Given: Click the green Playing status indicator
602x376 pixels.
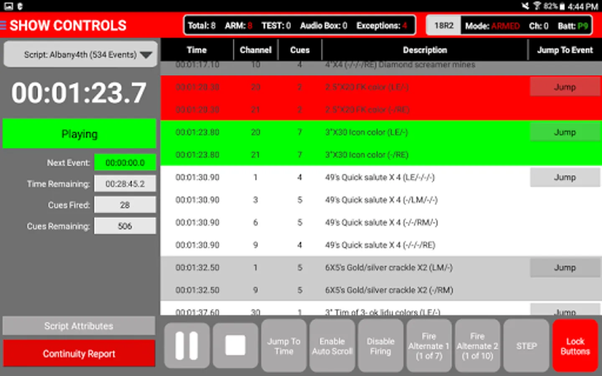Looking at the screenshot, I should coord(79,134).
